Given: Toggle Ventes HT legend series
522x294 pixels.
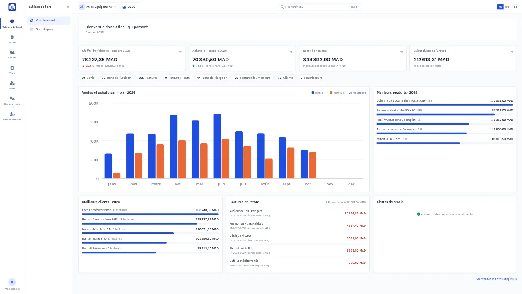Looking at the screenshot, I should pyautogui.click(x=319, y=93).
